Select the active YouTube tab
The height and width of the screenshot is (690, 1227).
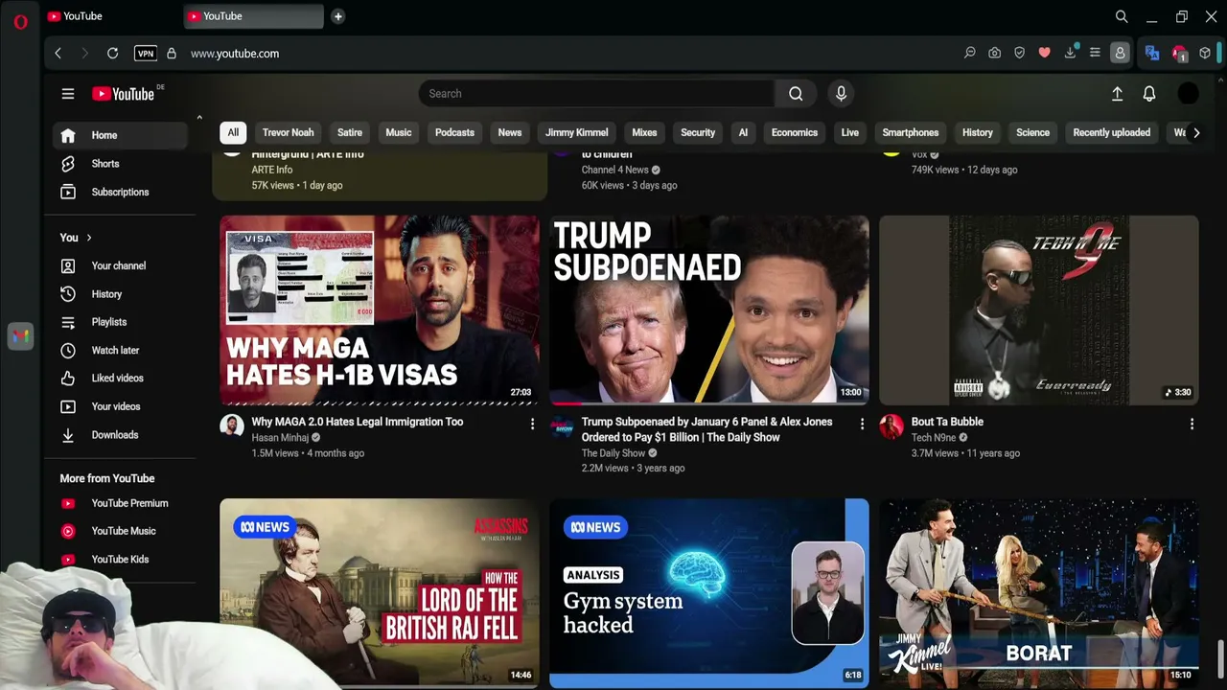[x=254, y=16]
